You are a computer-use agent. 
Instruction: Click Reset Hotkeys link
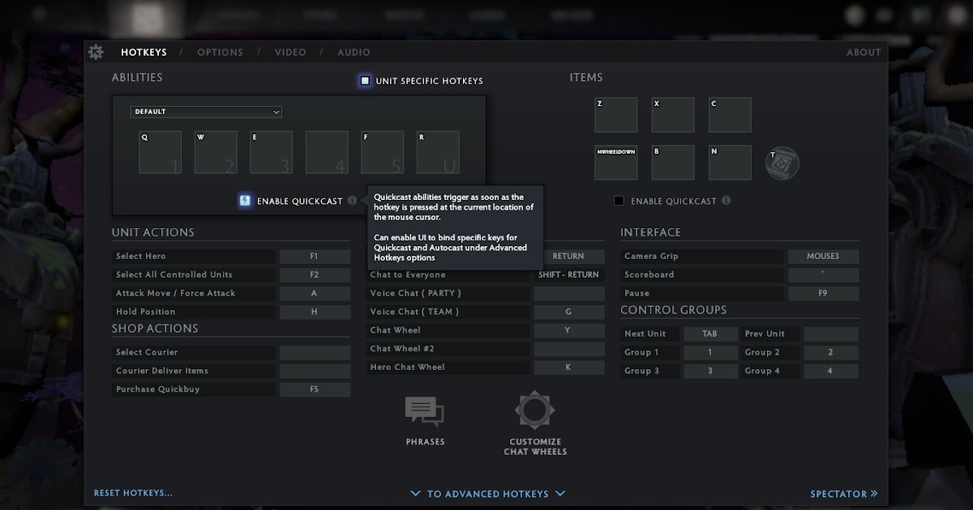point(135,493)
